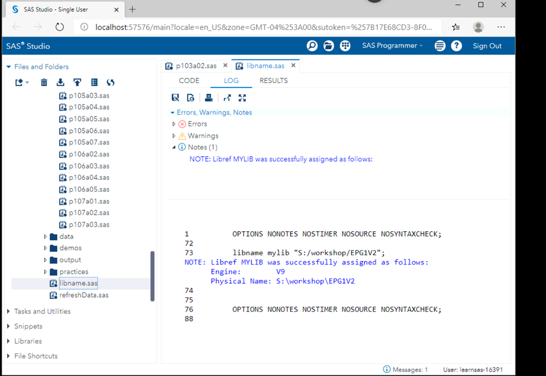Switch to the LOG tab

231,81
